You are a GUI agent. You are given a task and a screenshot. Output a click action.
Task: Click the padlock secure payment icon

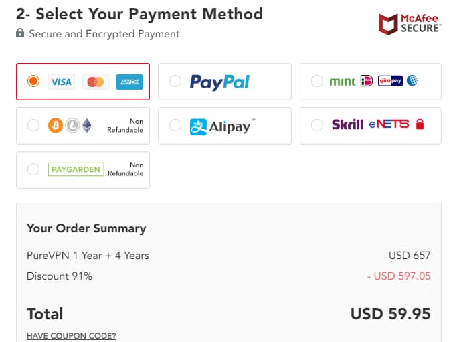pyautogui.click(x=20, y=33)
